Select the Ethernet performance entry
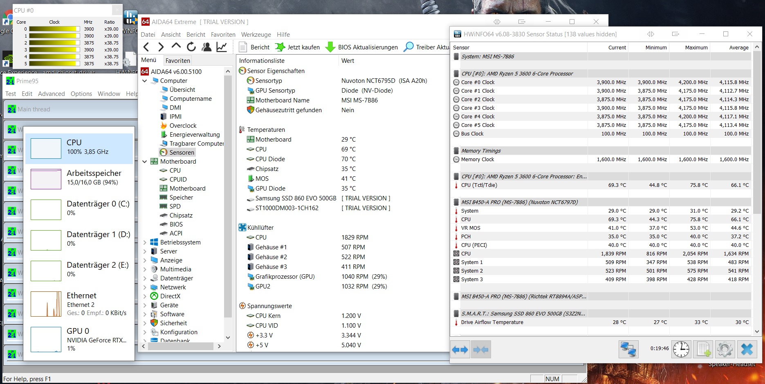Viewport: 765px width, 384px height. (79, 304)
